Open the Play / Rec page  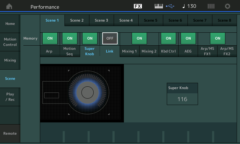pyautogui.click(x=10, y=97)
